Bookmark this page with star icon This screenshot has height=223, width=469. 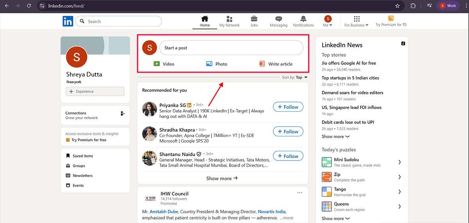(397, 6)
